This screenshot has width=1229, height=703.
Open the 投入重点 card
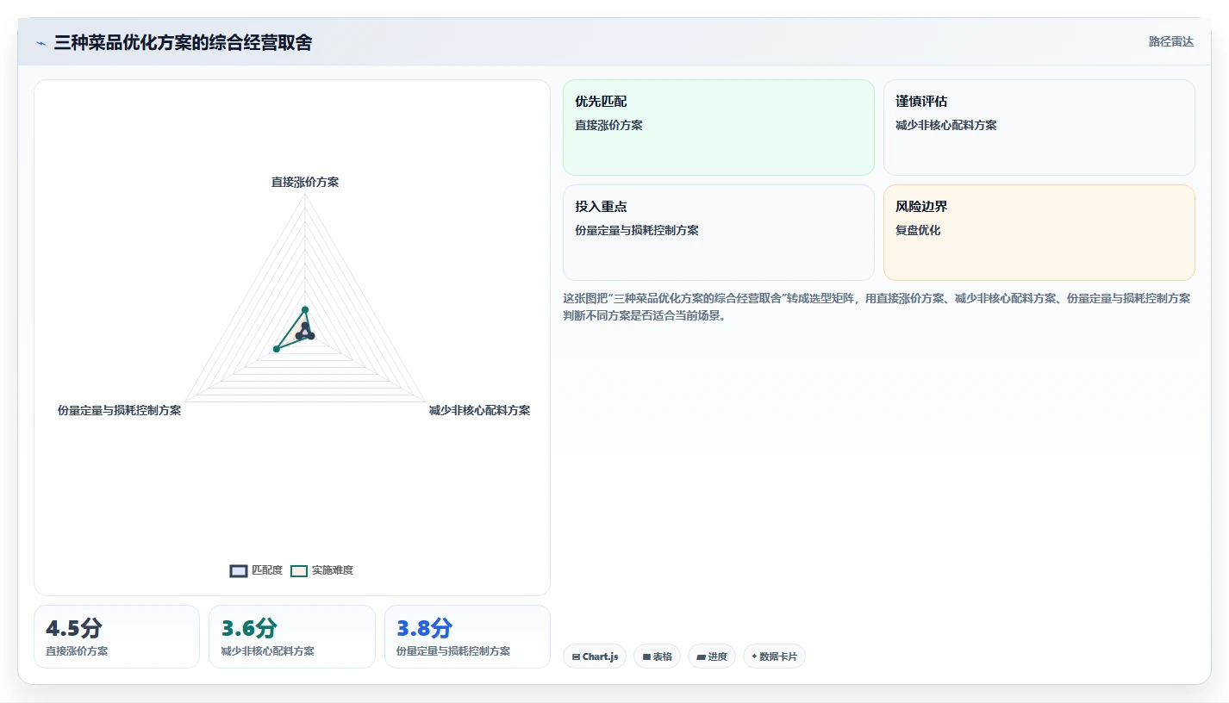(719, 233)
